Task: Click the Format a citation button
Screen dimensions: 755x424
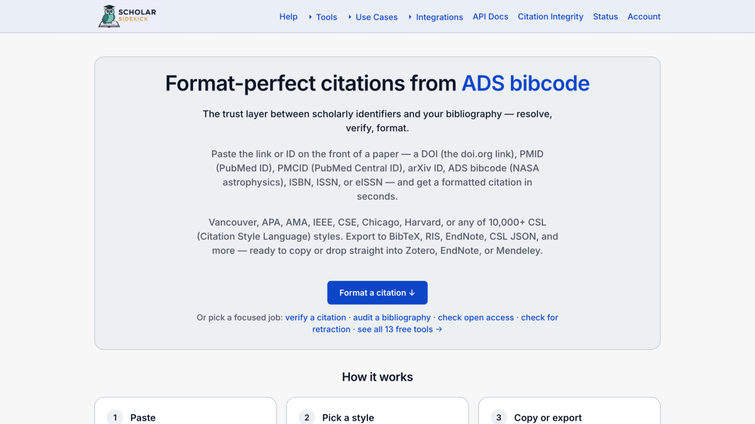Action: 377,293
